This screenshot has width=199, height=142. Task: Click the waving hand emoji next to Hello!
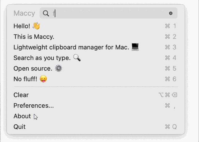tap(36, 26)
